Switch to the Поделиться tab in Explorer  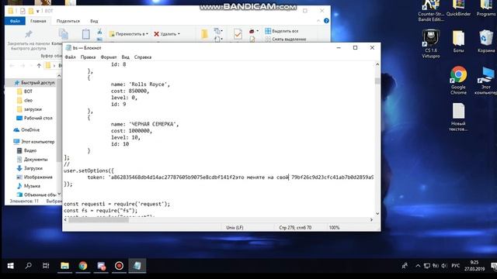click(68, 21)
